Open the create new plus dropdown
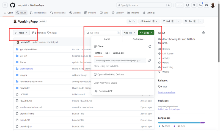 179,5
